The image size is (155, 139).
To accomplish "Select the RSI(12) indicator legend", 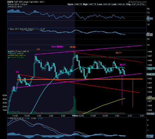I will pyautogui.click(x=15, y=7).
